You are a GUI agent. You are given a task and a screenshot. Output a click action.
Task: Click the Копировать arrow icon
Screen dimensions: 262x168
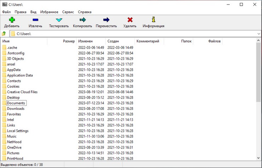coord(82,20)
